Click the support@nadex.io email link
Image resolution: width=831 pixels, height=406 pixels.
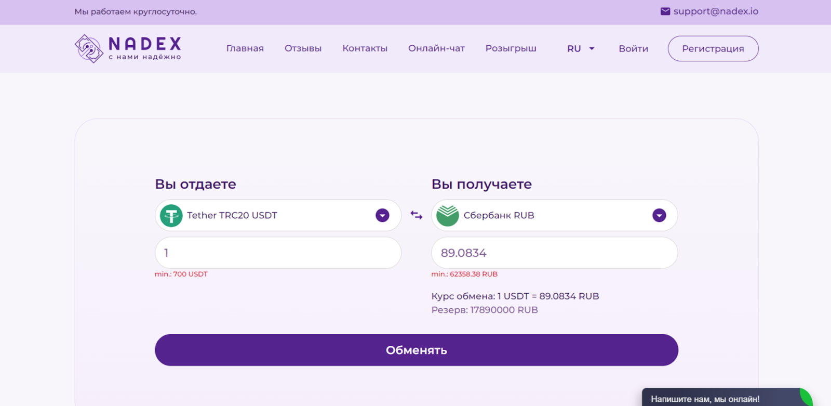click(x=716, y=11)
